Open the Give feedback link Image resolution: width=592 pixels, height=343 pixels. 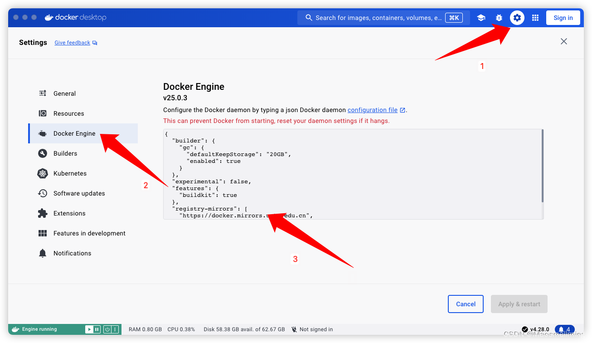[x=76, y=43]
